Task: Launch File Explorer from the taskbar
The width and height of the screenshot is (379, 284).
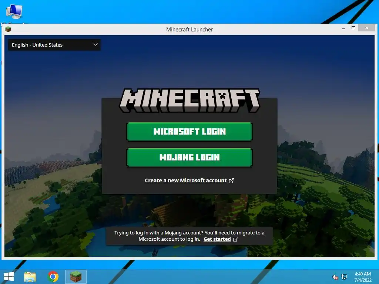Action: click(x=30, y=277)
